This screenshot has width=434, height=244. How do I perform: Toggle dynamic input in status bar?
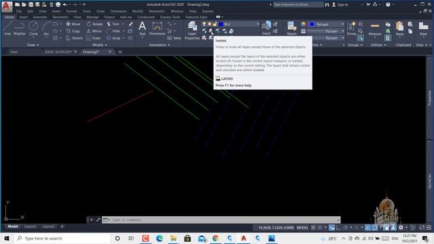[x=332, y=228]
